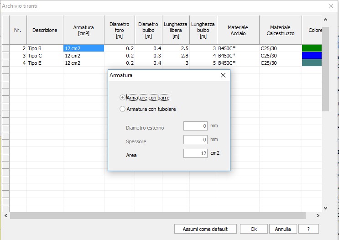Screen dimensions: 339x240
Task: Select the Armatura cell of Tipo B
Action: (83, 48)
